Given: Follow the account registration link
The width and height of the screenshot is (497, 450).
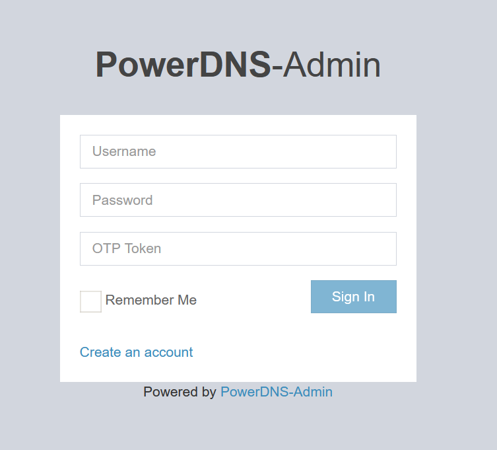Looking at the screenshot, I should (x=136, y=352).
